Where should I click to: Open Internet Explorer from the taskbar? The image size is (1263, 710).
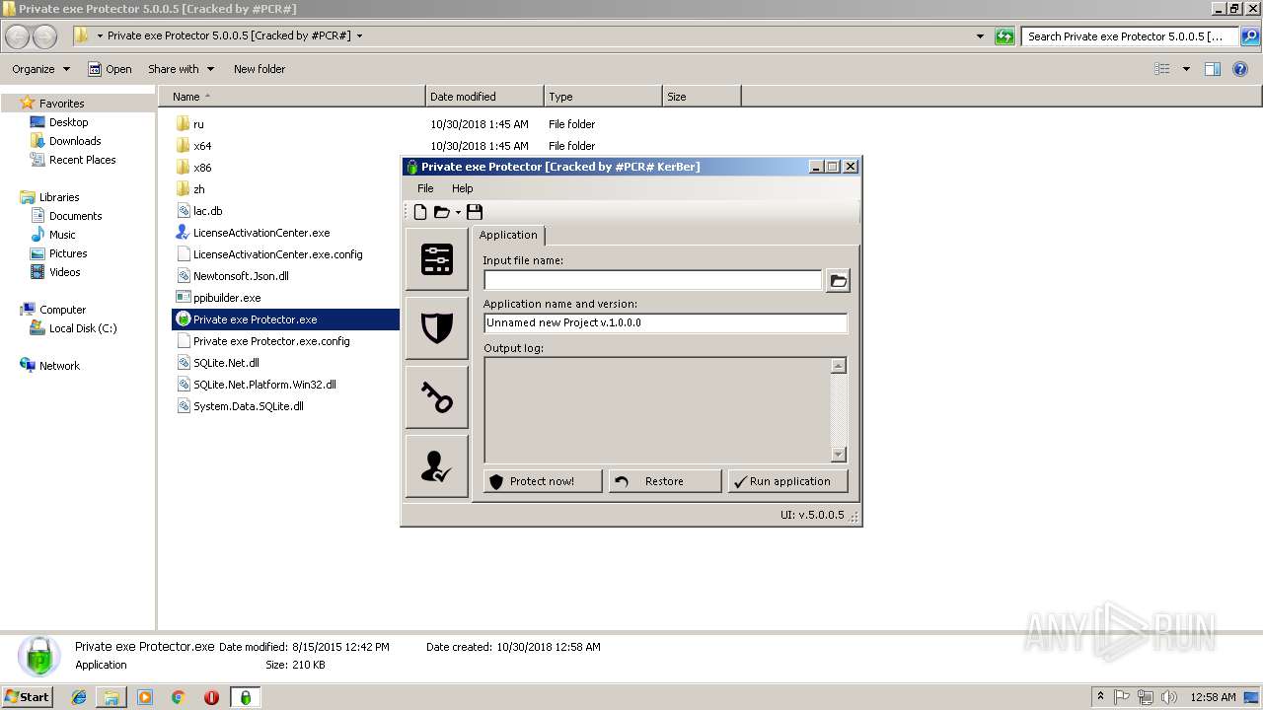[79, 697]
